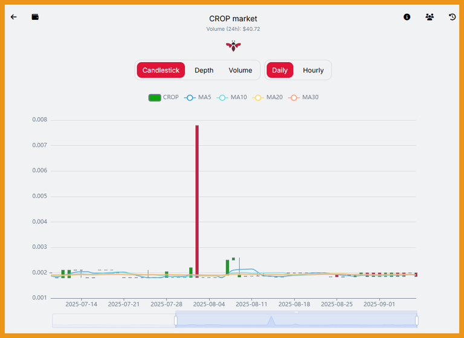Click the 0.001 y-axis label
Viewport: 464px width, 338px height.
pos(40,298)
